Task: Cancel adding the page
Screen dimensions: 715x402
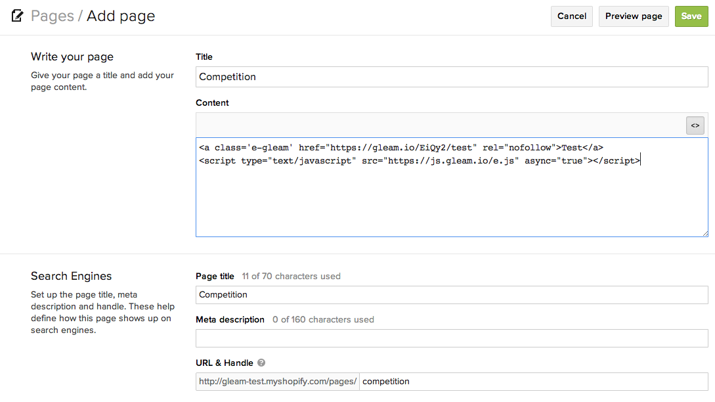Action: tap(572, 16)
